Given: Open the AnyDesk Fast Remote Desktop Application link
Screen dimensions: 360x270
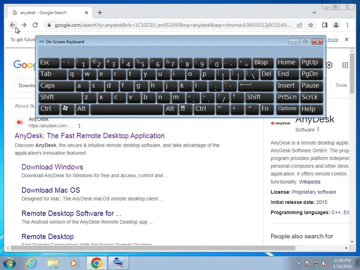Looking at the screenshot, I should pos(90,136).
